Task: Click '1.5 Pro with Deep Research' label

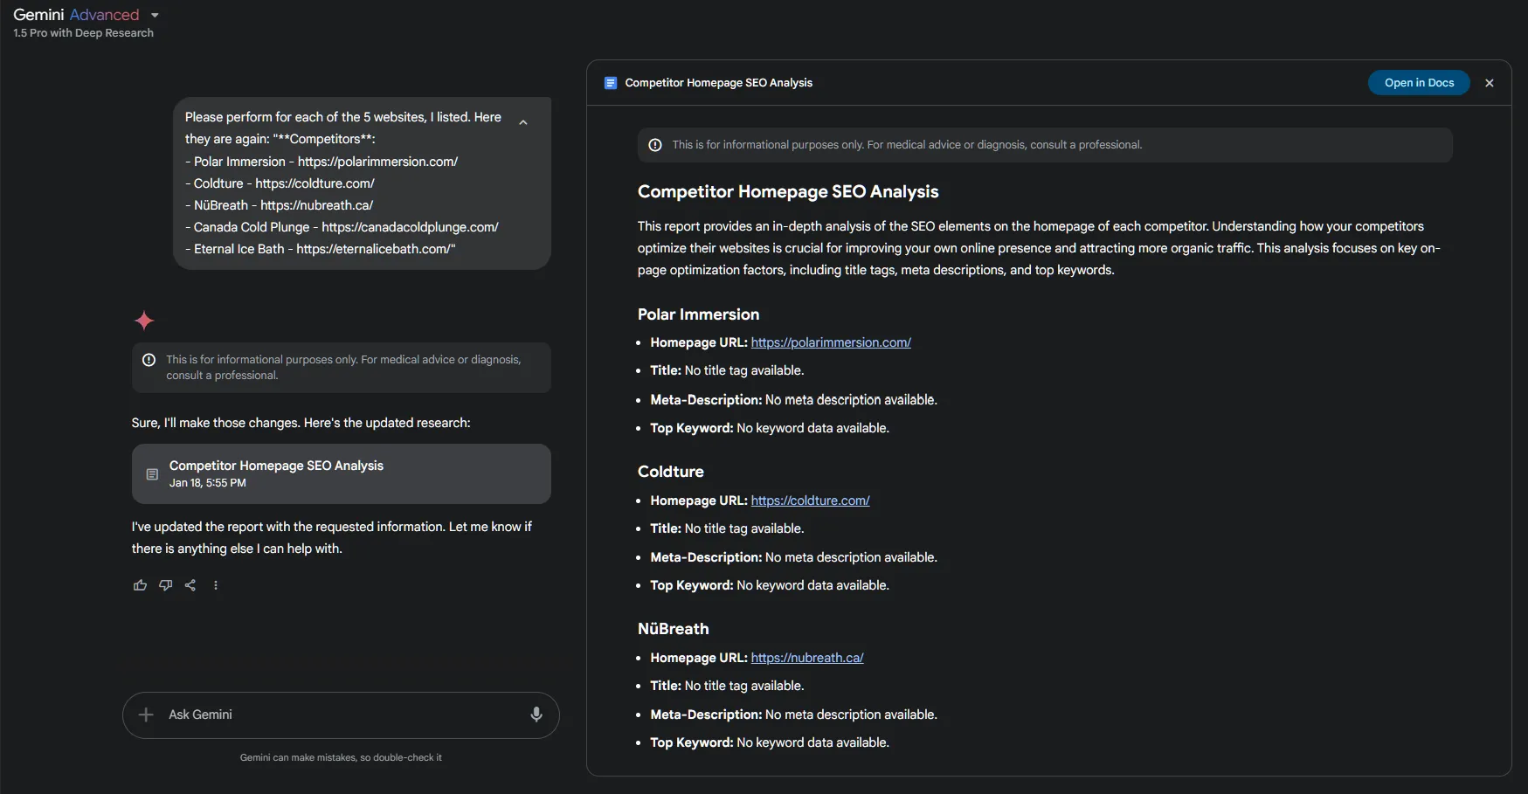Action: [x=84, y=33]
